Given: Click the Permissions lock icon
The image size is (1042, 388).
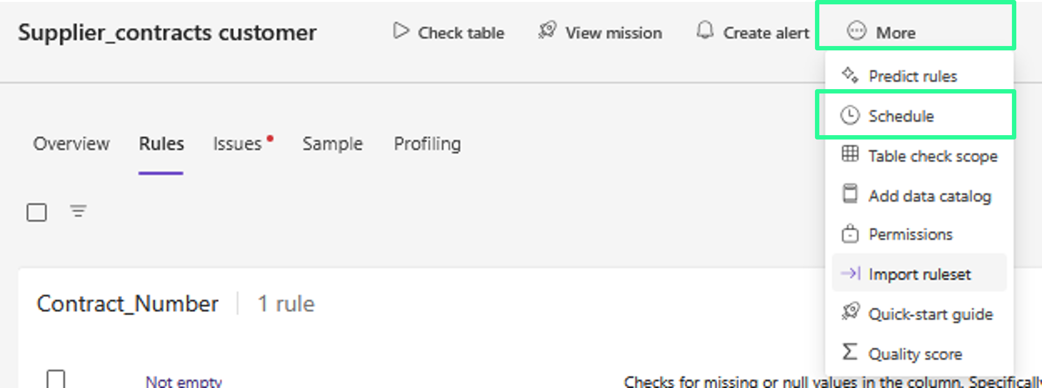Looking at the screenshot, I should [x=849, y=234].
